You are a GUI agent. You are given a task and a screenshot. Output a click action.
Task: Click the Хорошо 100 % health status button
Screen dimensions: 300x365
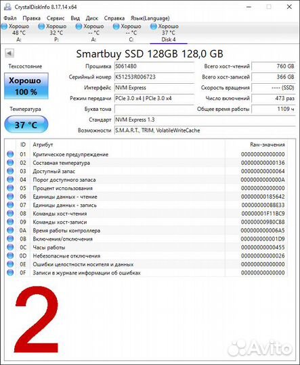(x=26, y=86)
